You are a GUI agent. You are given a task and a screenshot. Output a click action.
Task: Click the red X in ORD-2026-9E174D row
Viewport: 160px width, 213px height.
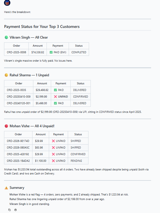[53, 141]
